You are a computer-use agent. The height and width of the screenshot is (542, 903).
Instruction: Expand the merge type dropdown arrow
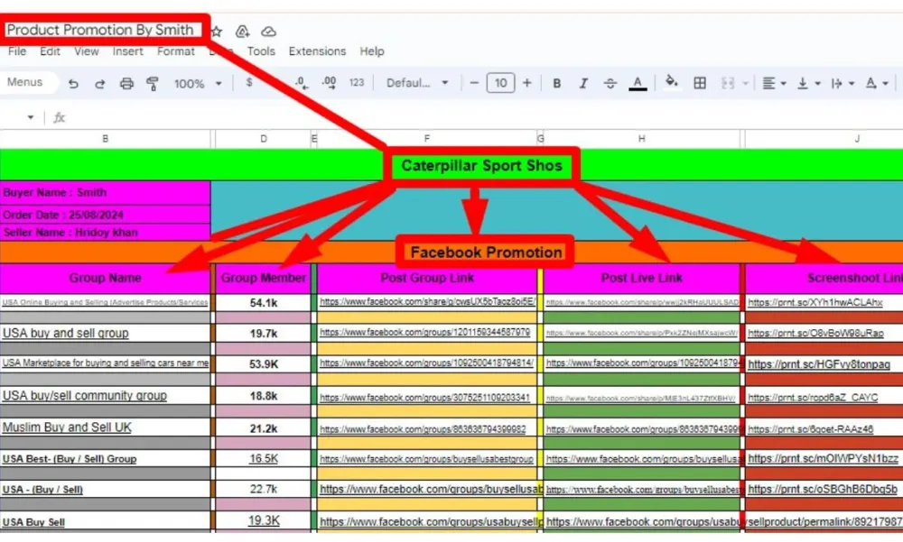pos(745,84)
